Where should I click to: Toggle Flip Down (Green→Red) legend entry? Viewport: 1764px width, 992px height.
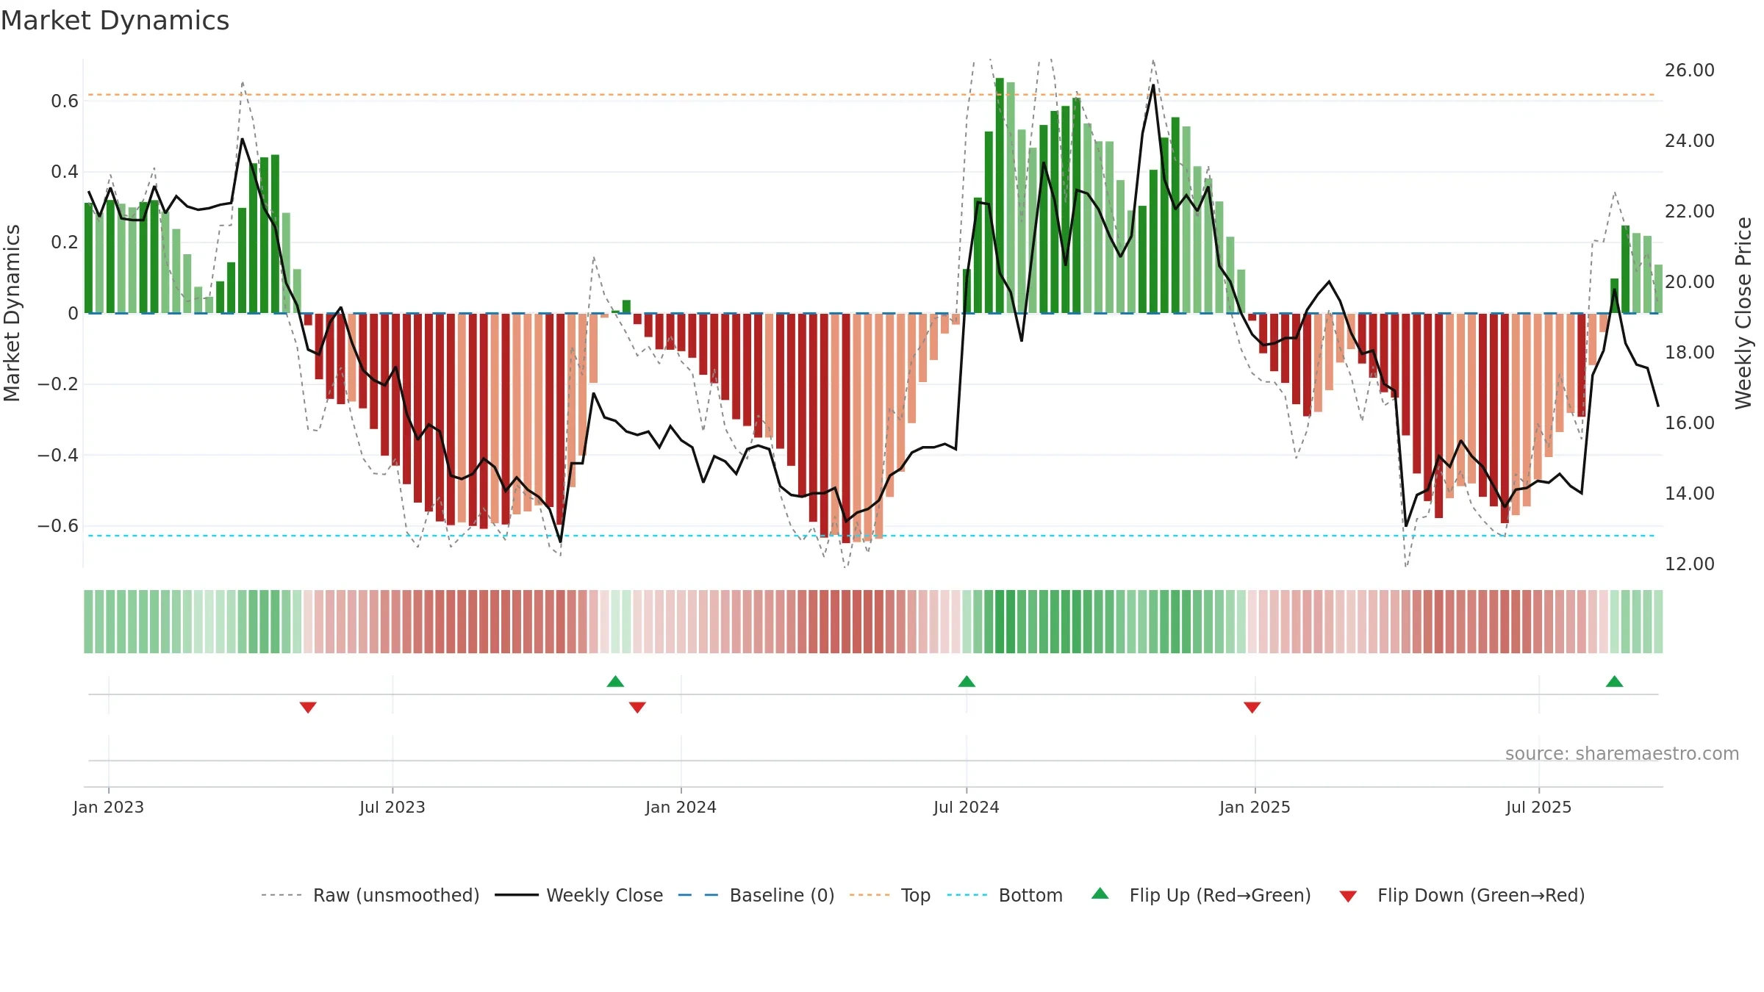tap(1462, 895)
